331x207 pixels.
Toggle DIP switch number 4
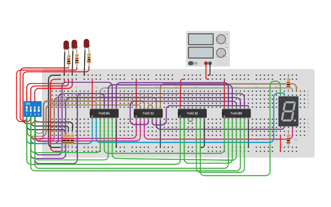38,110
